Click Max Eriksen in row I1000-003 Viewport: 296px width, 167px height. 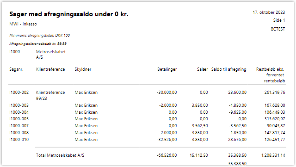[86, 105]
